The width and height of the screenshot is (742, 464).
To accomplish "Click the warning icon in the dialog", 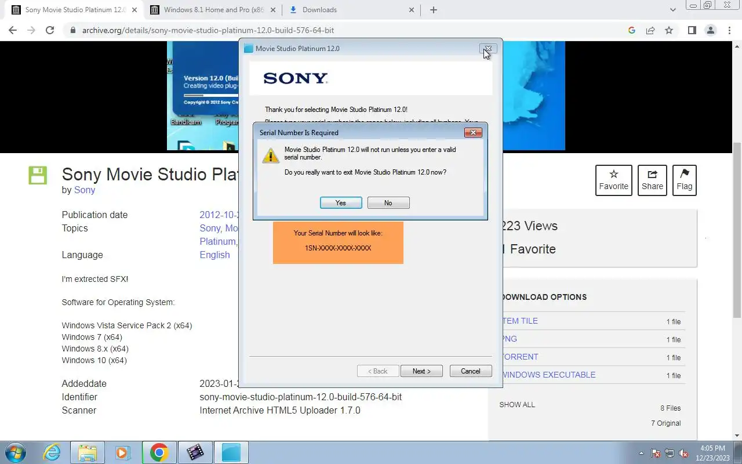I will pos(271,155).
